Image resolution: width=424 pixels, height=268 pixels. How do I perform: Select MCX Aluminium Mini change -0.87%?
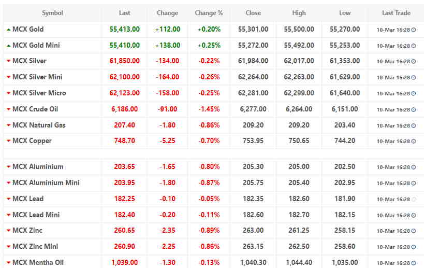click(x=209, y=182)
